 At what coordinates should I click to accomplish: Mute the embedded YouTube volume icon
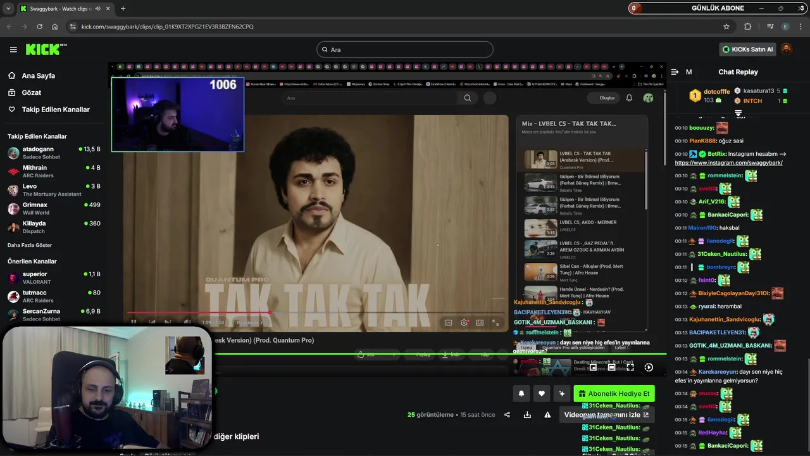tap(187, 322)
